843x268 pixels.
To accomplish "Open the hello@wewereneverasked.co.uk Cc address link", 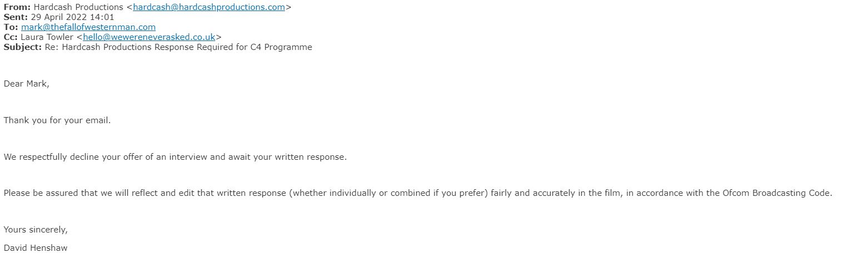I will [149, 37].
